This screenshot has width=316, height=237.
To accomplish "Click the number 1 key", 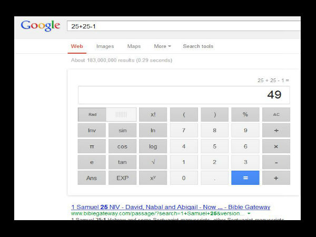I will (x=184, y=162).
